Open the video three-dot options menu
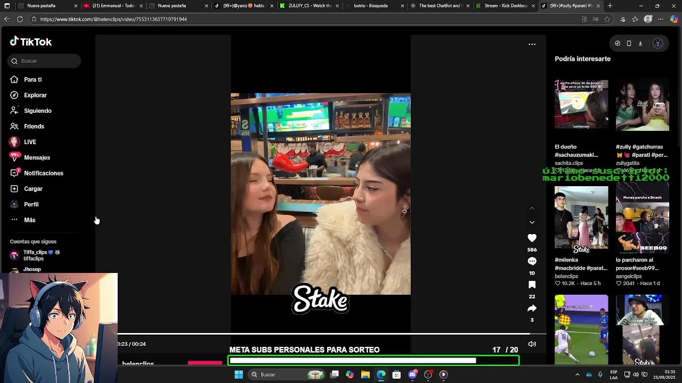Viewport: 682px width, 383px height. 532,44
